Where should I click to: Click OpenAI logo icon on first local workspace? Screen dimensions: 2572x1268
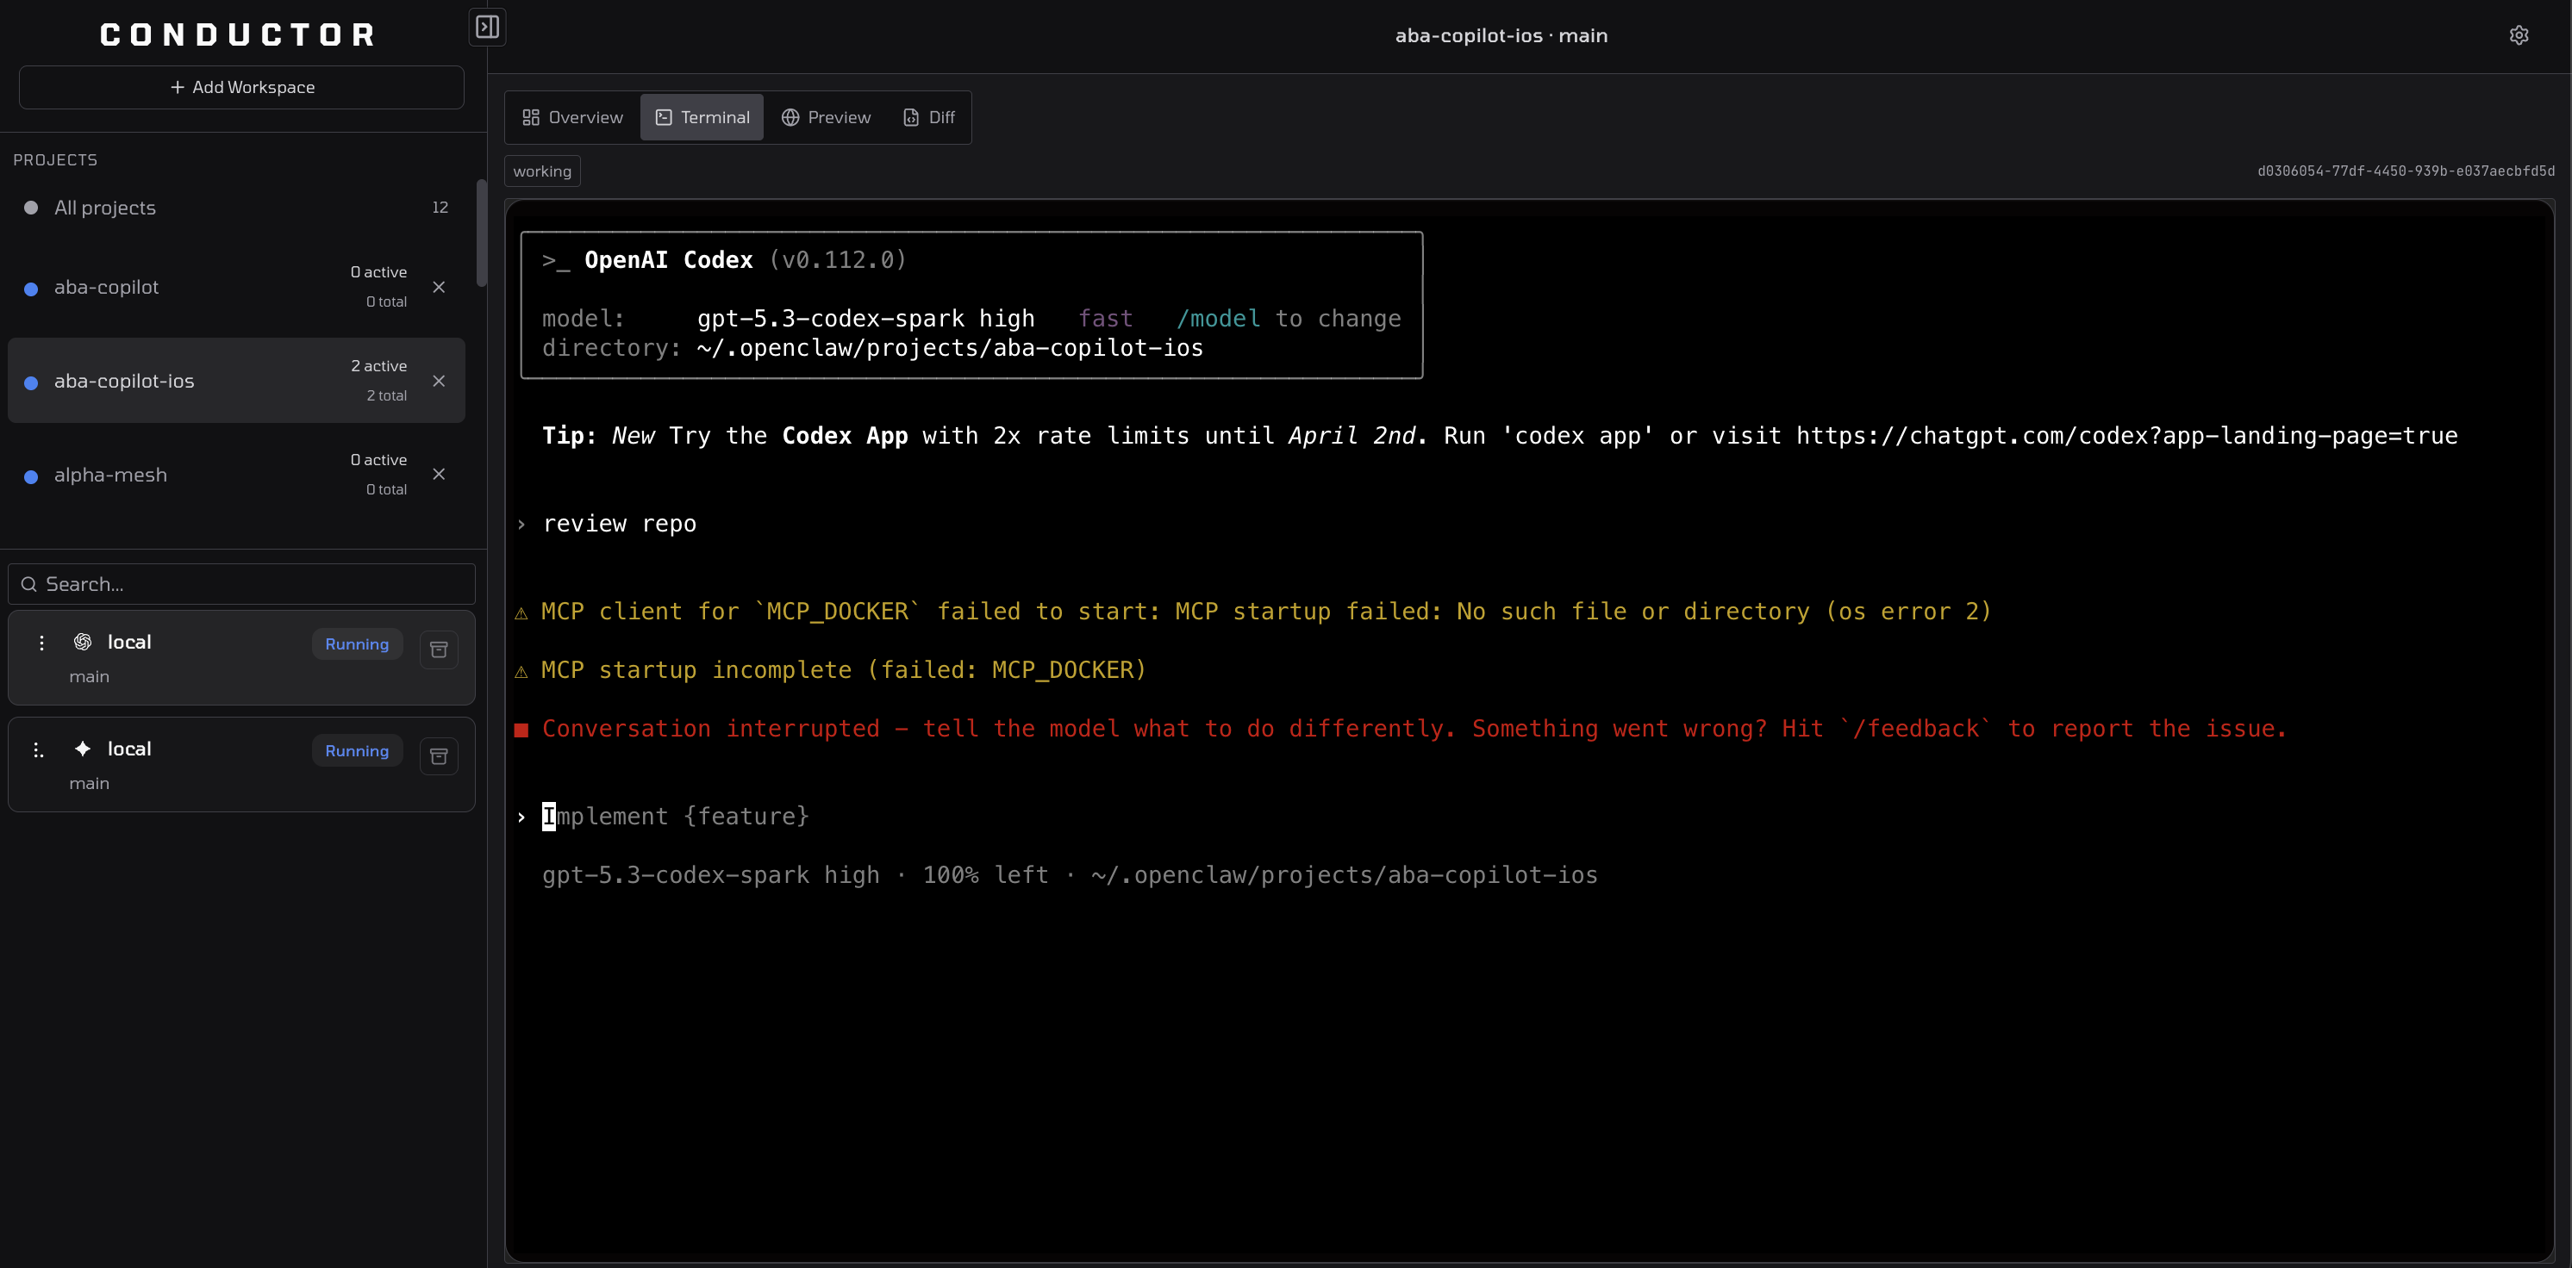tap(83, 642)
